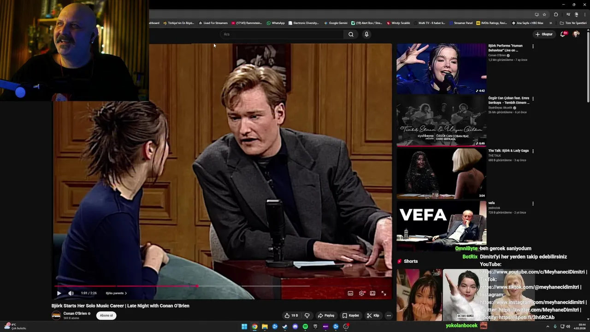Show the hidden bookmarks overflow chevron

click(x=550, y=23)
